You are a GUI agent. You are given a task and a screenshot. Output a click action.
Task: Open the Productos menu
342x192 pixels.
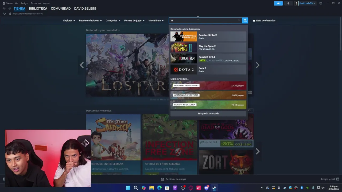click(36, 3)
